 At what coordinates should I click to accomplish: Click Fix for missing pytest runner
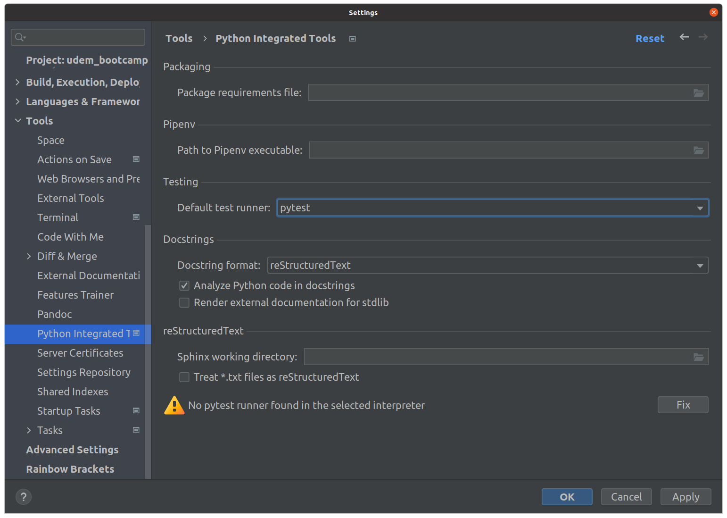pyautogui.click(x=683, y=405)
